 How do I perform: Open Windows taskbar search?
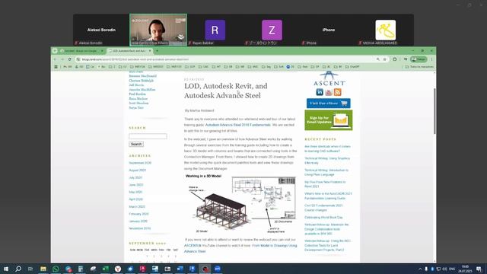(18, 269)
